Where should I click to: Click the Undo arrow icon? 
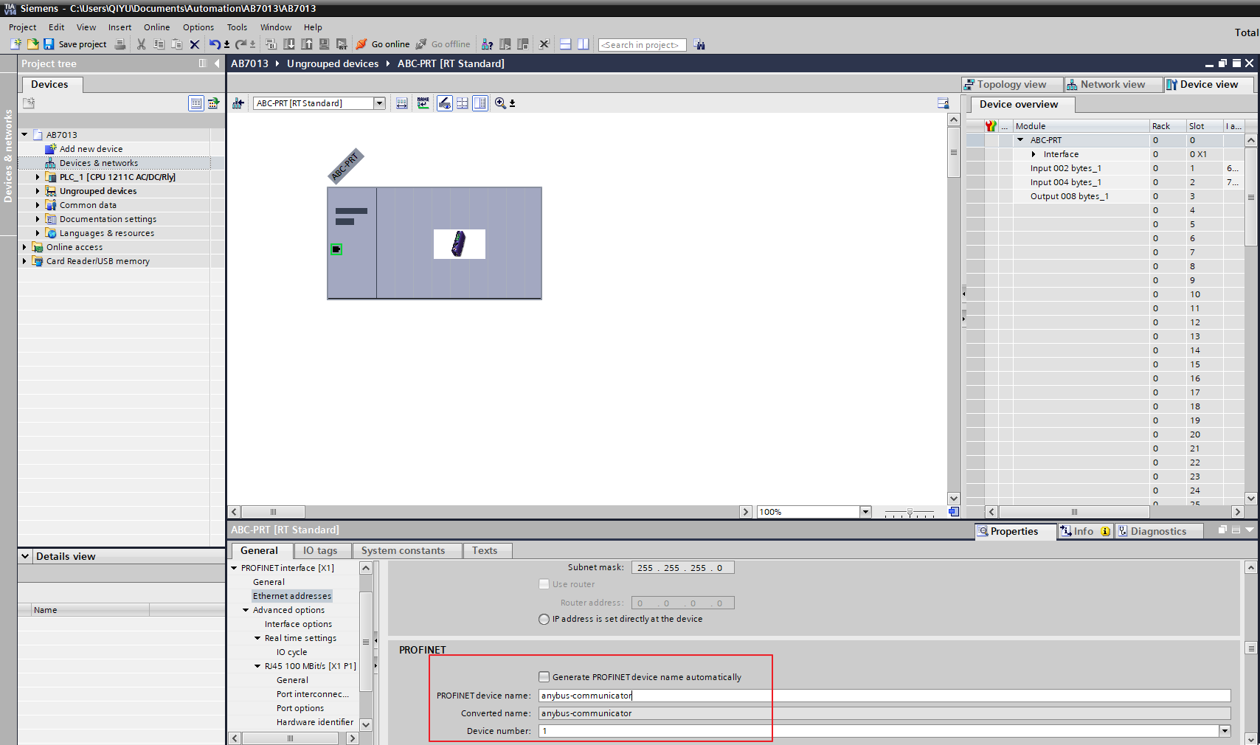214,44
